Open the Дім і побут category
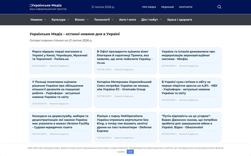The width and height of the screenshot is (251, 156). click(150, 19)
